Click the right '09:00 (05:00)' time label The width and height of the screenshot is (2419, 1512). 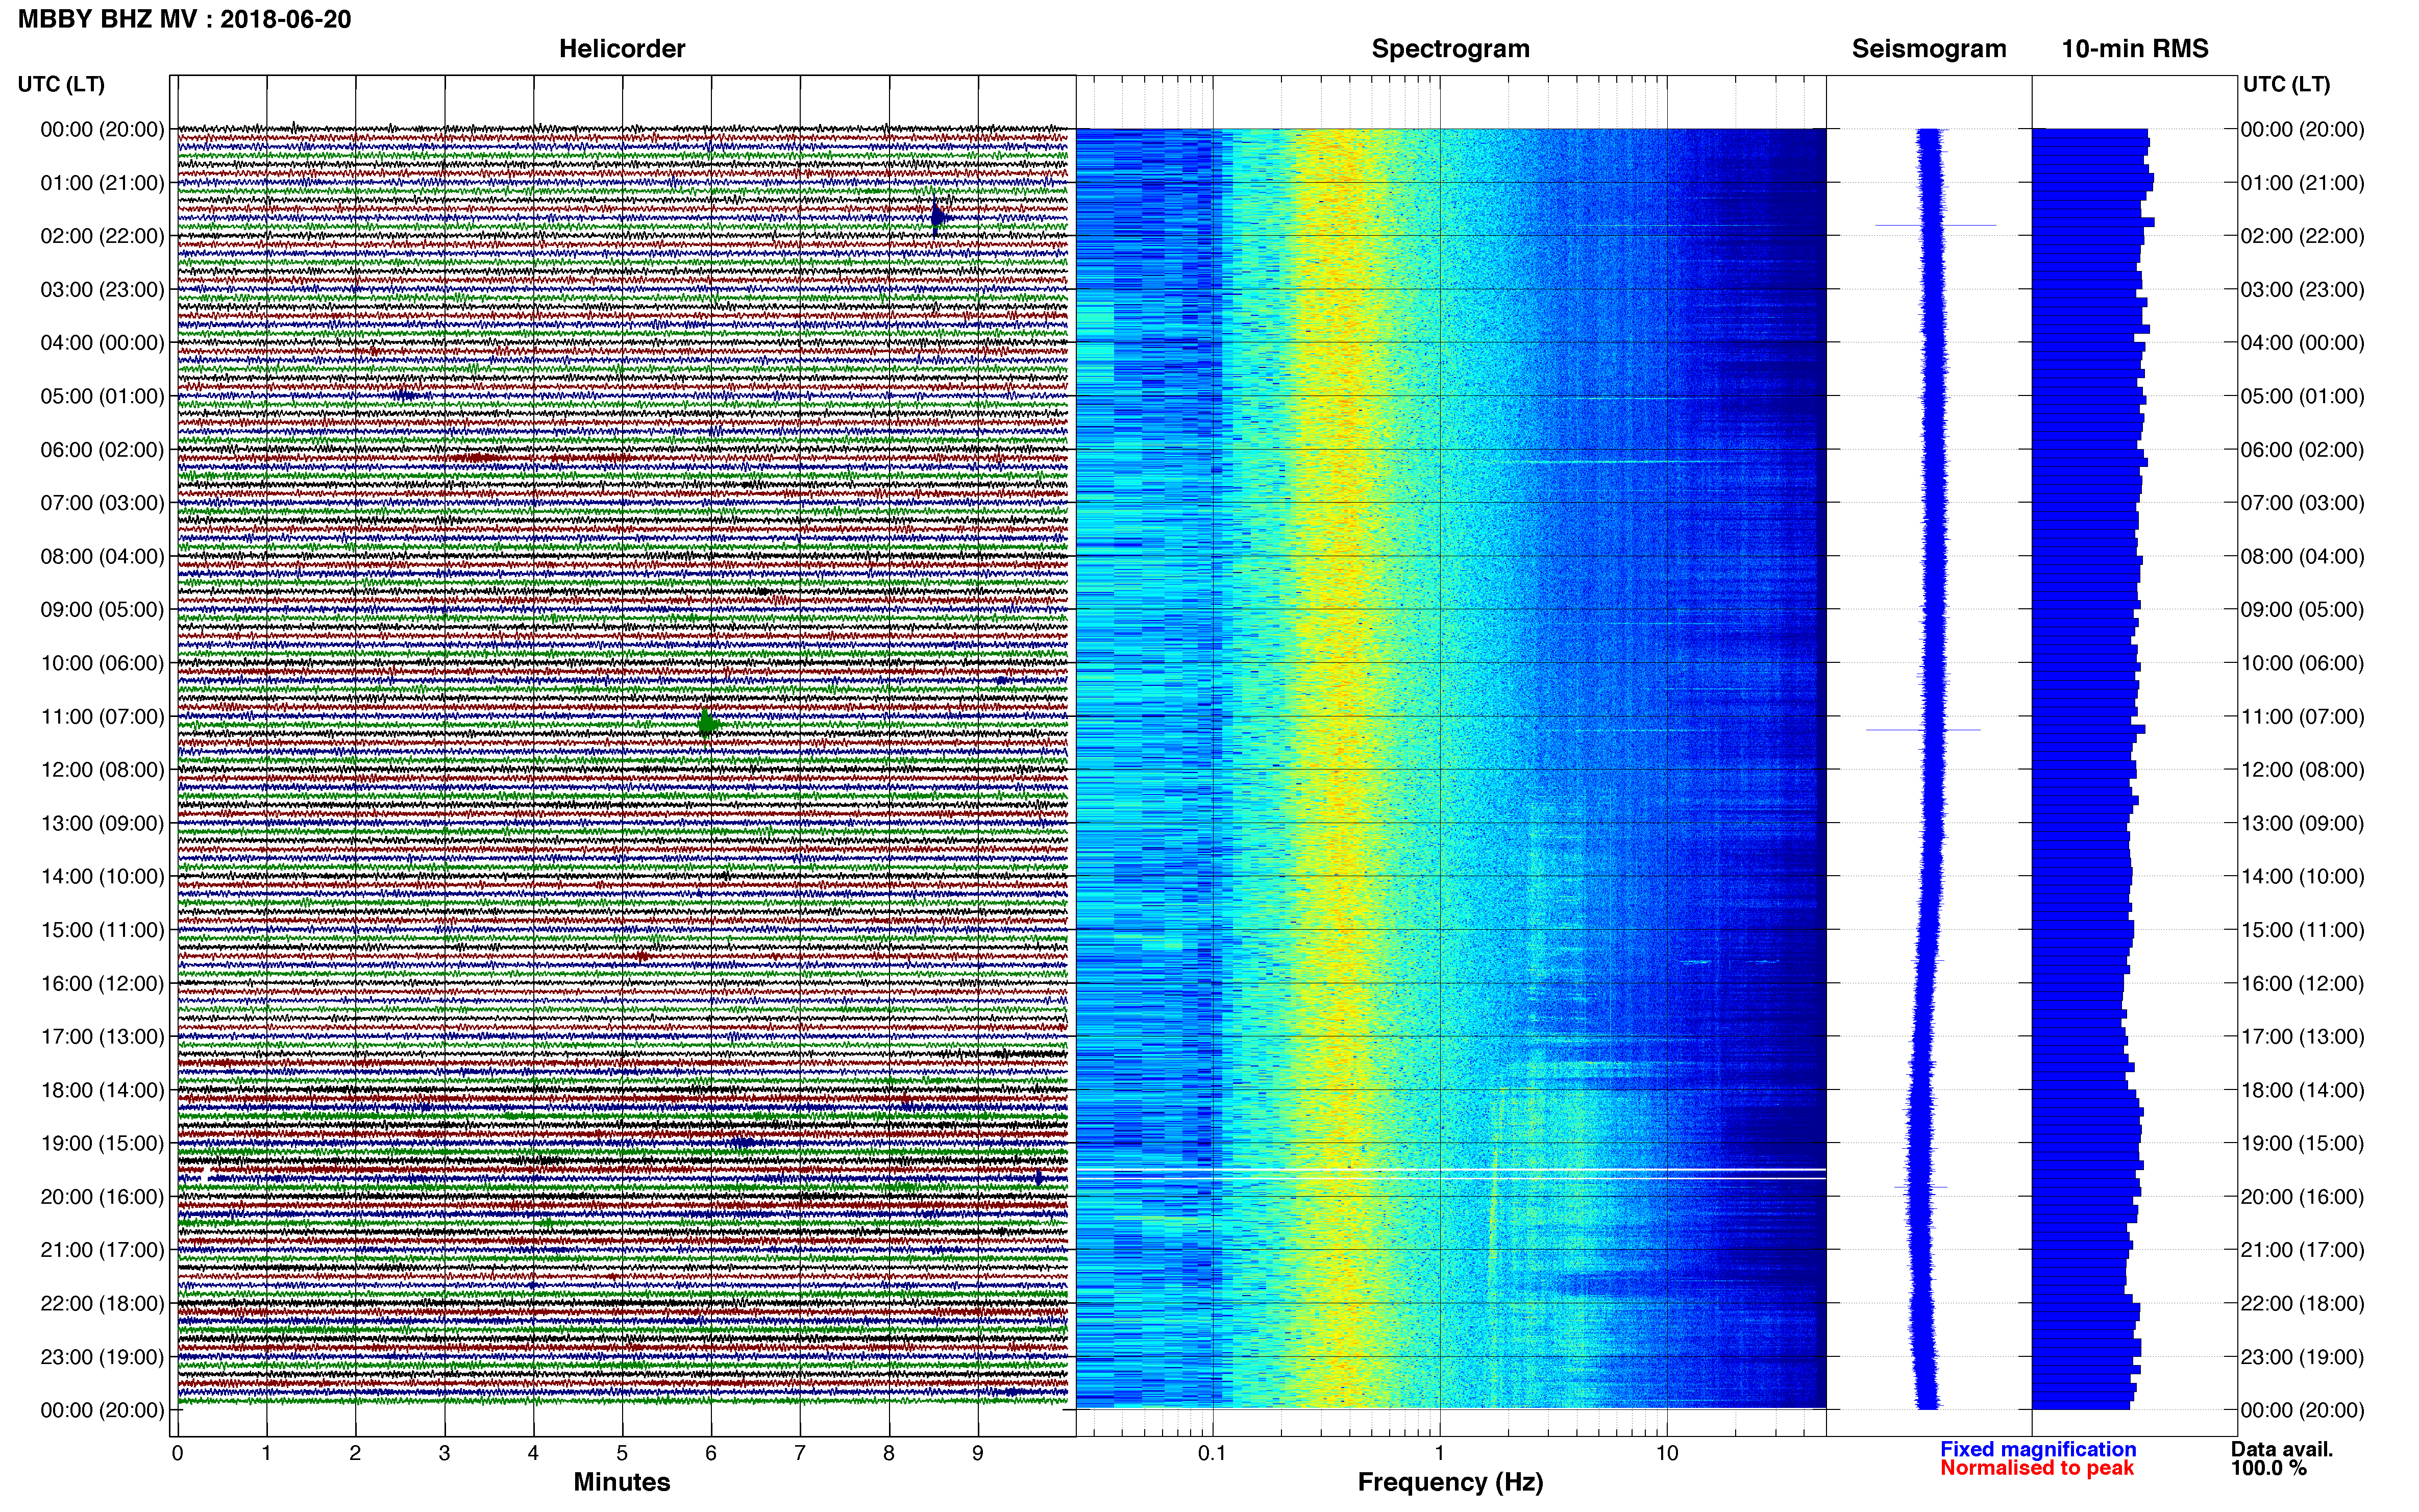[2302, 610]
